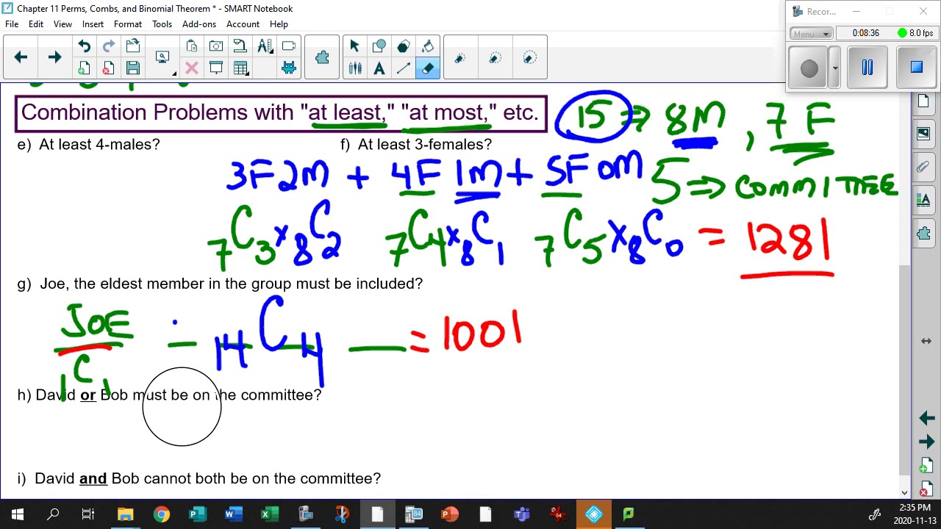Open the File menu
Viewport: 941px width, 529px height.
pyautogui.click(x=12, y=24)
